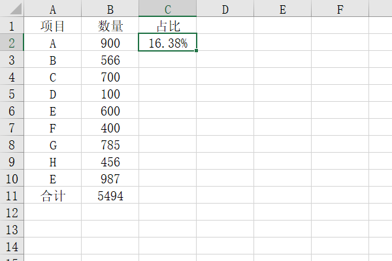392x261 pixels.
Task: Select row 2 header
Action: (x=12, y=42)
